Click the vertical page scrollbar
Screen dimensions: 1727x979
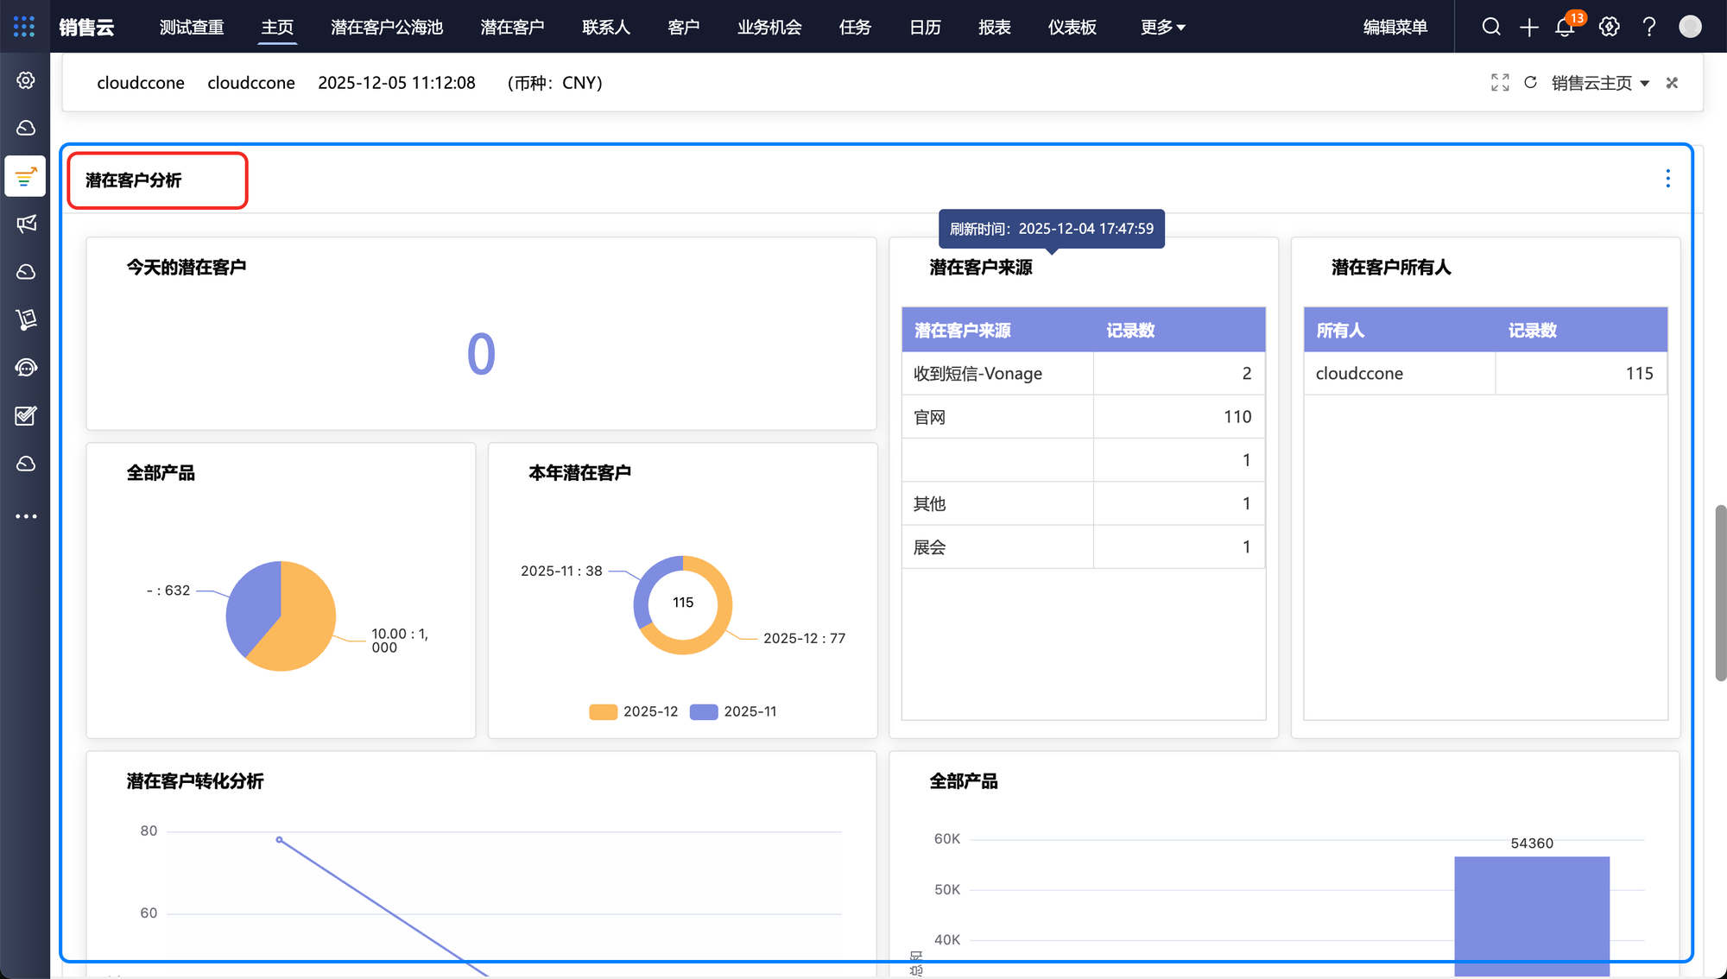[x=1720, y=593]
